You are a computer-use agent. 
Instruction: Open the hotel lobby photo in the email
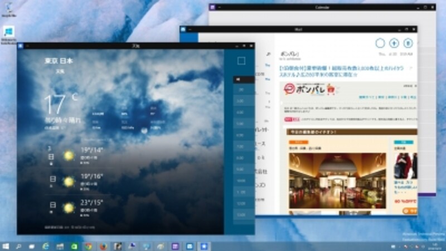point(337,181)
